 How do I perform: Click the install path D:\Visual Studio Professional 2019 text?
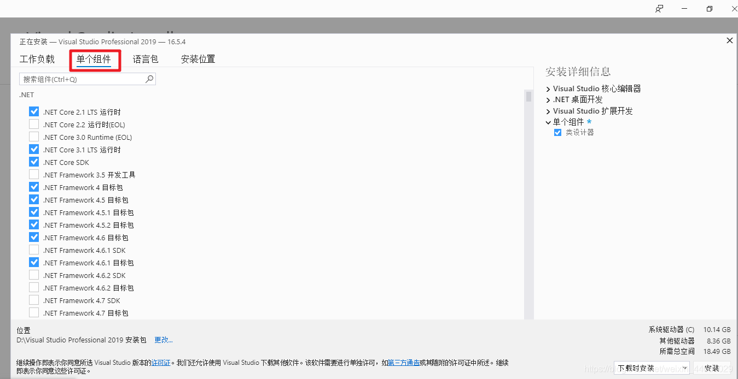point(82,340)
